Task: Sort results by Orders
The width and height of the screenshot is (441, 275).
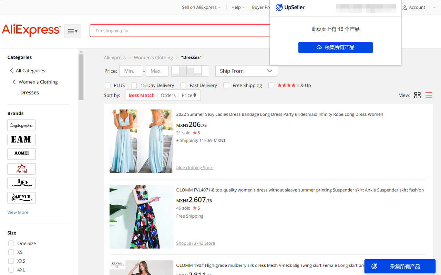Action: [x=168, y=95]
